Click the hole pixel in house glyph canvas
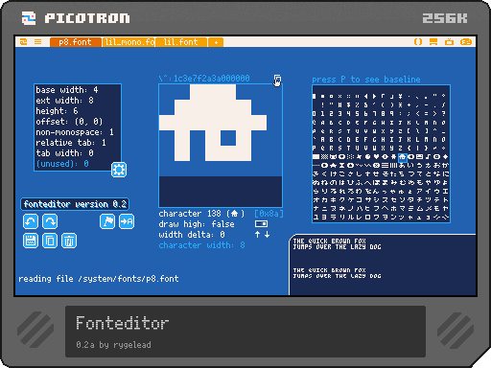This screenshot has height=368, width=491. pos(228,138)
